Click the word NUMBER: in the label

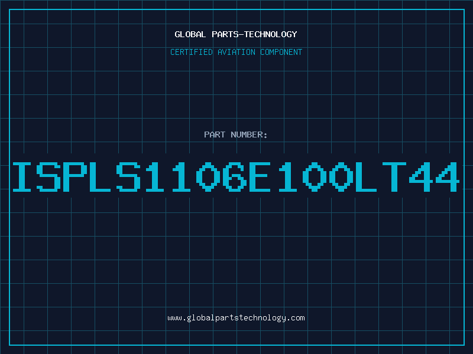click(x=249, y=135)
